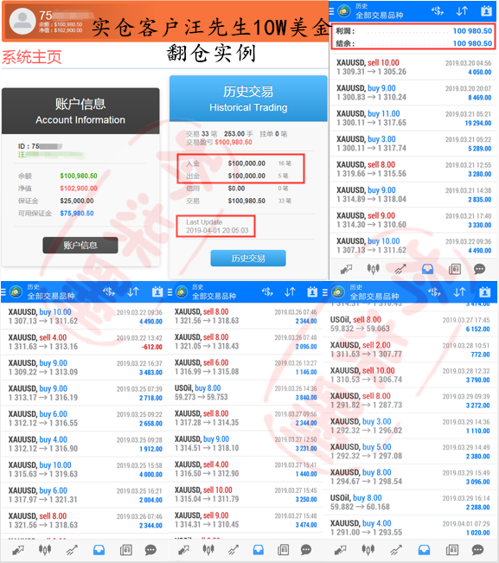Select XAUUSD buy 11.00 trade with 19 294.00 profit
The width and height of the screenshot is (499, 563).
(x=413, y=118)
